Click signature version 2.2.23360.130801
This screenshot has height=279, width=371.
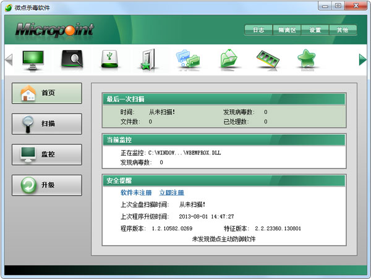[278, 228]
